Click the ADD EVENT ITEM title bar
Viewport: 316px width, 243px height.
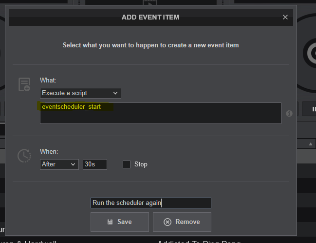pyautogui.click(x=150, y=17)
